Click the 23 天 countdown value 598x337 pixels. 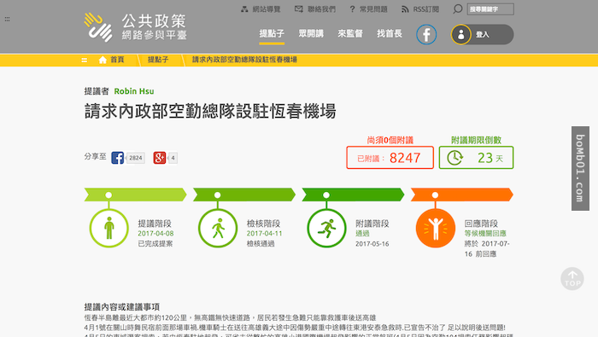(x=490, y=158)
